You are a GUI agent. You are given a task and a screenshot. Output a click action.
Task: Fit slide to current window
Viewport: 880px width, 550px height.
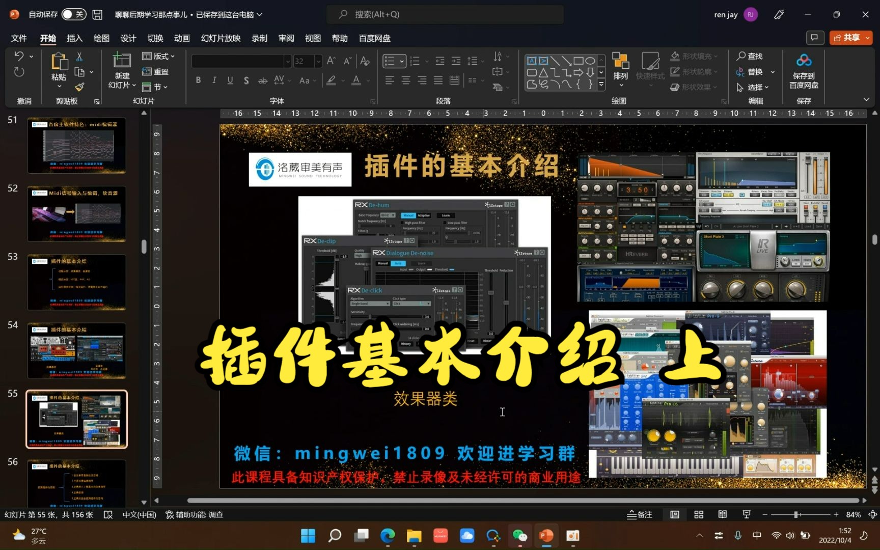point(872,514)
